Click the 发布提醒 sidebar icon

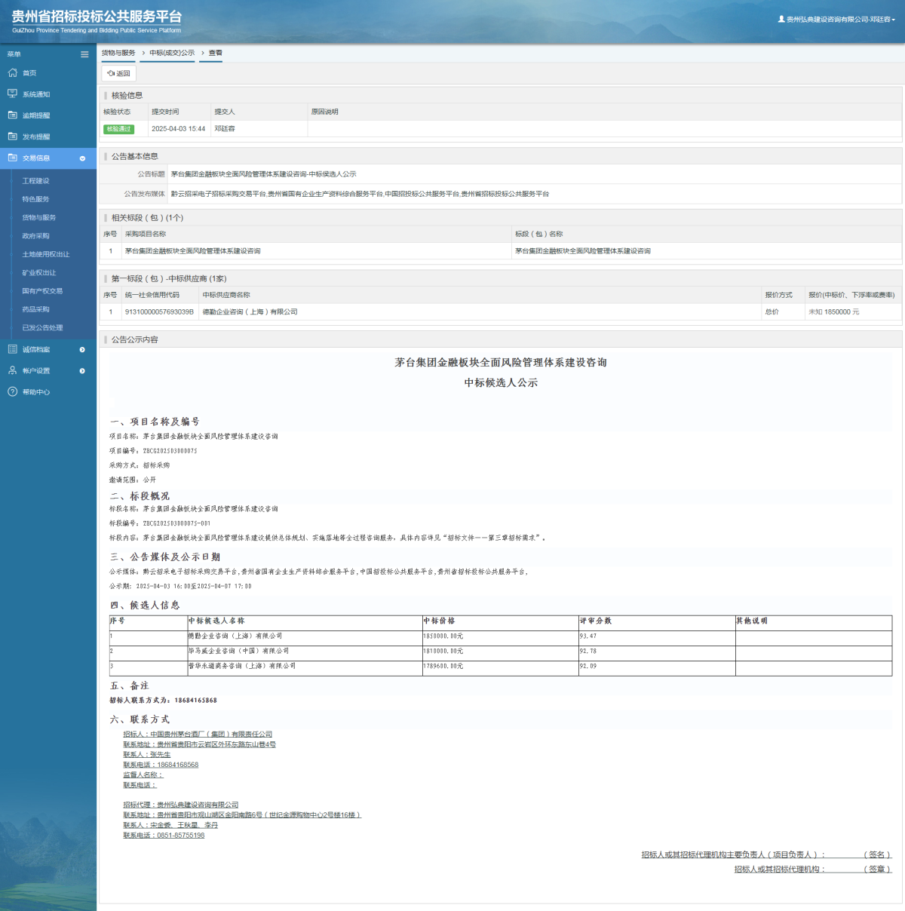click(x=12, y=136)
